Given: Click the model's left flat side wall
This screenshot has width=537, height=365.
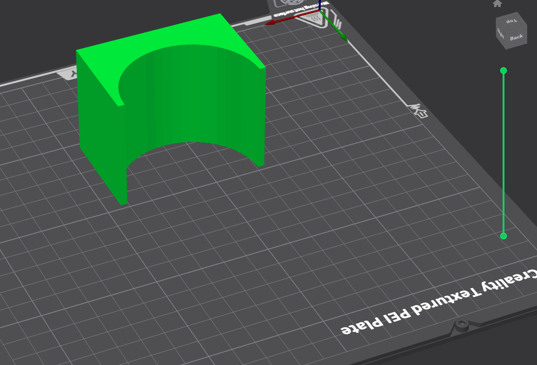Looking at the screenshot, I should pos(99,127).
